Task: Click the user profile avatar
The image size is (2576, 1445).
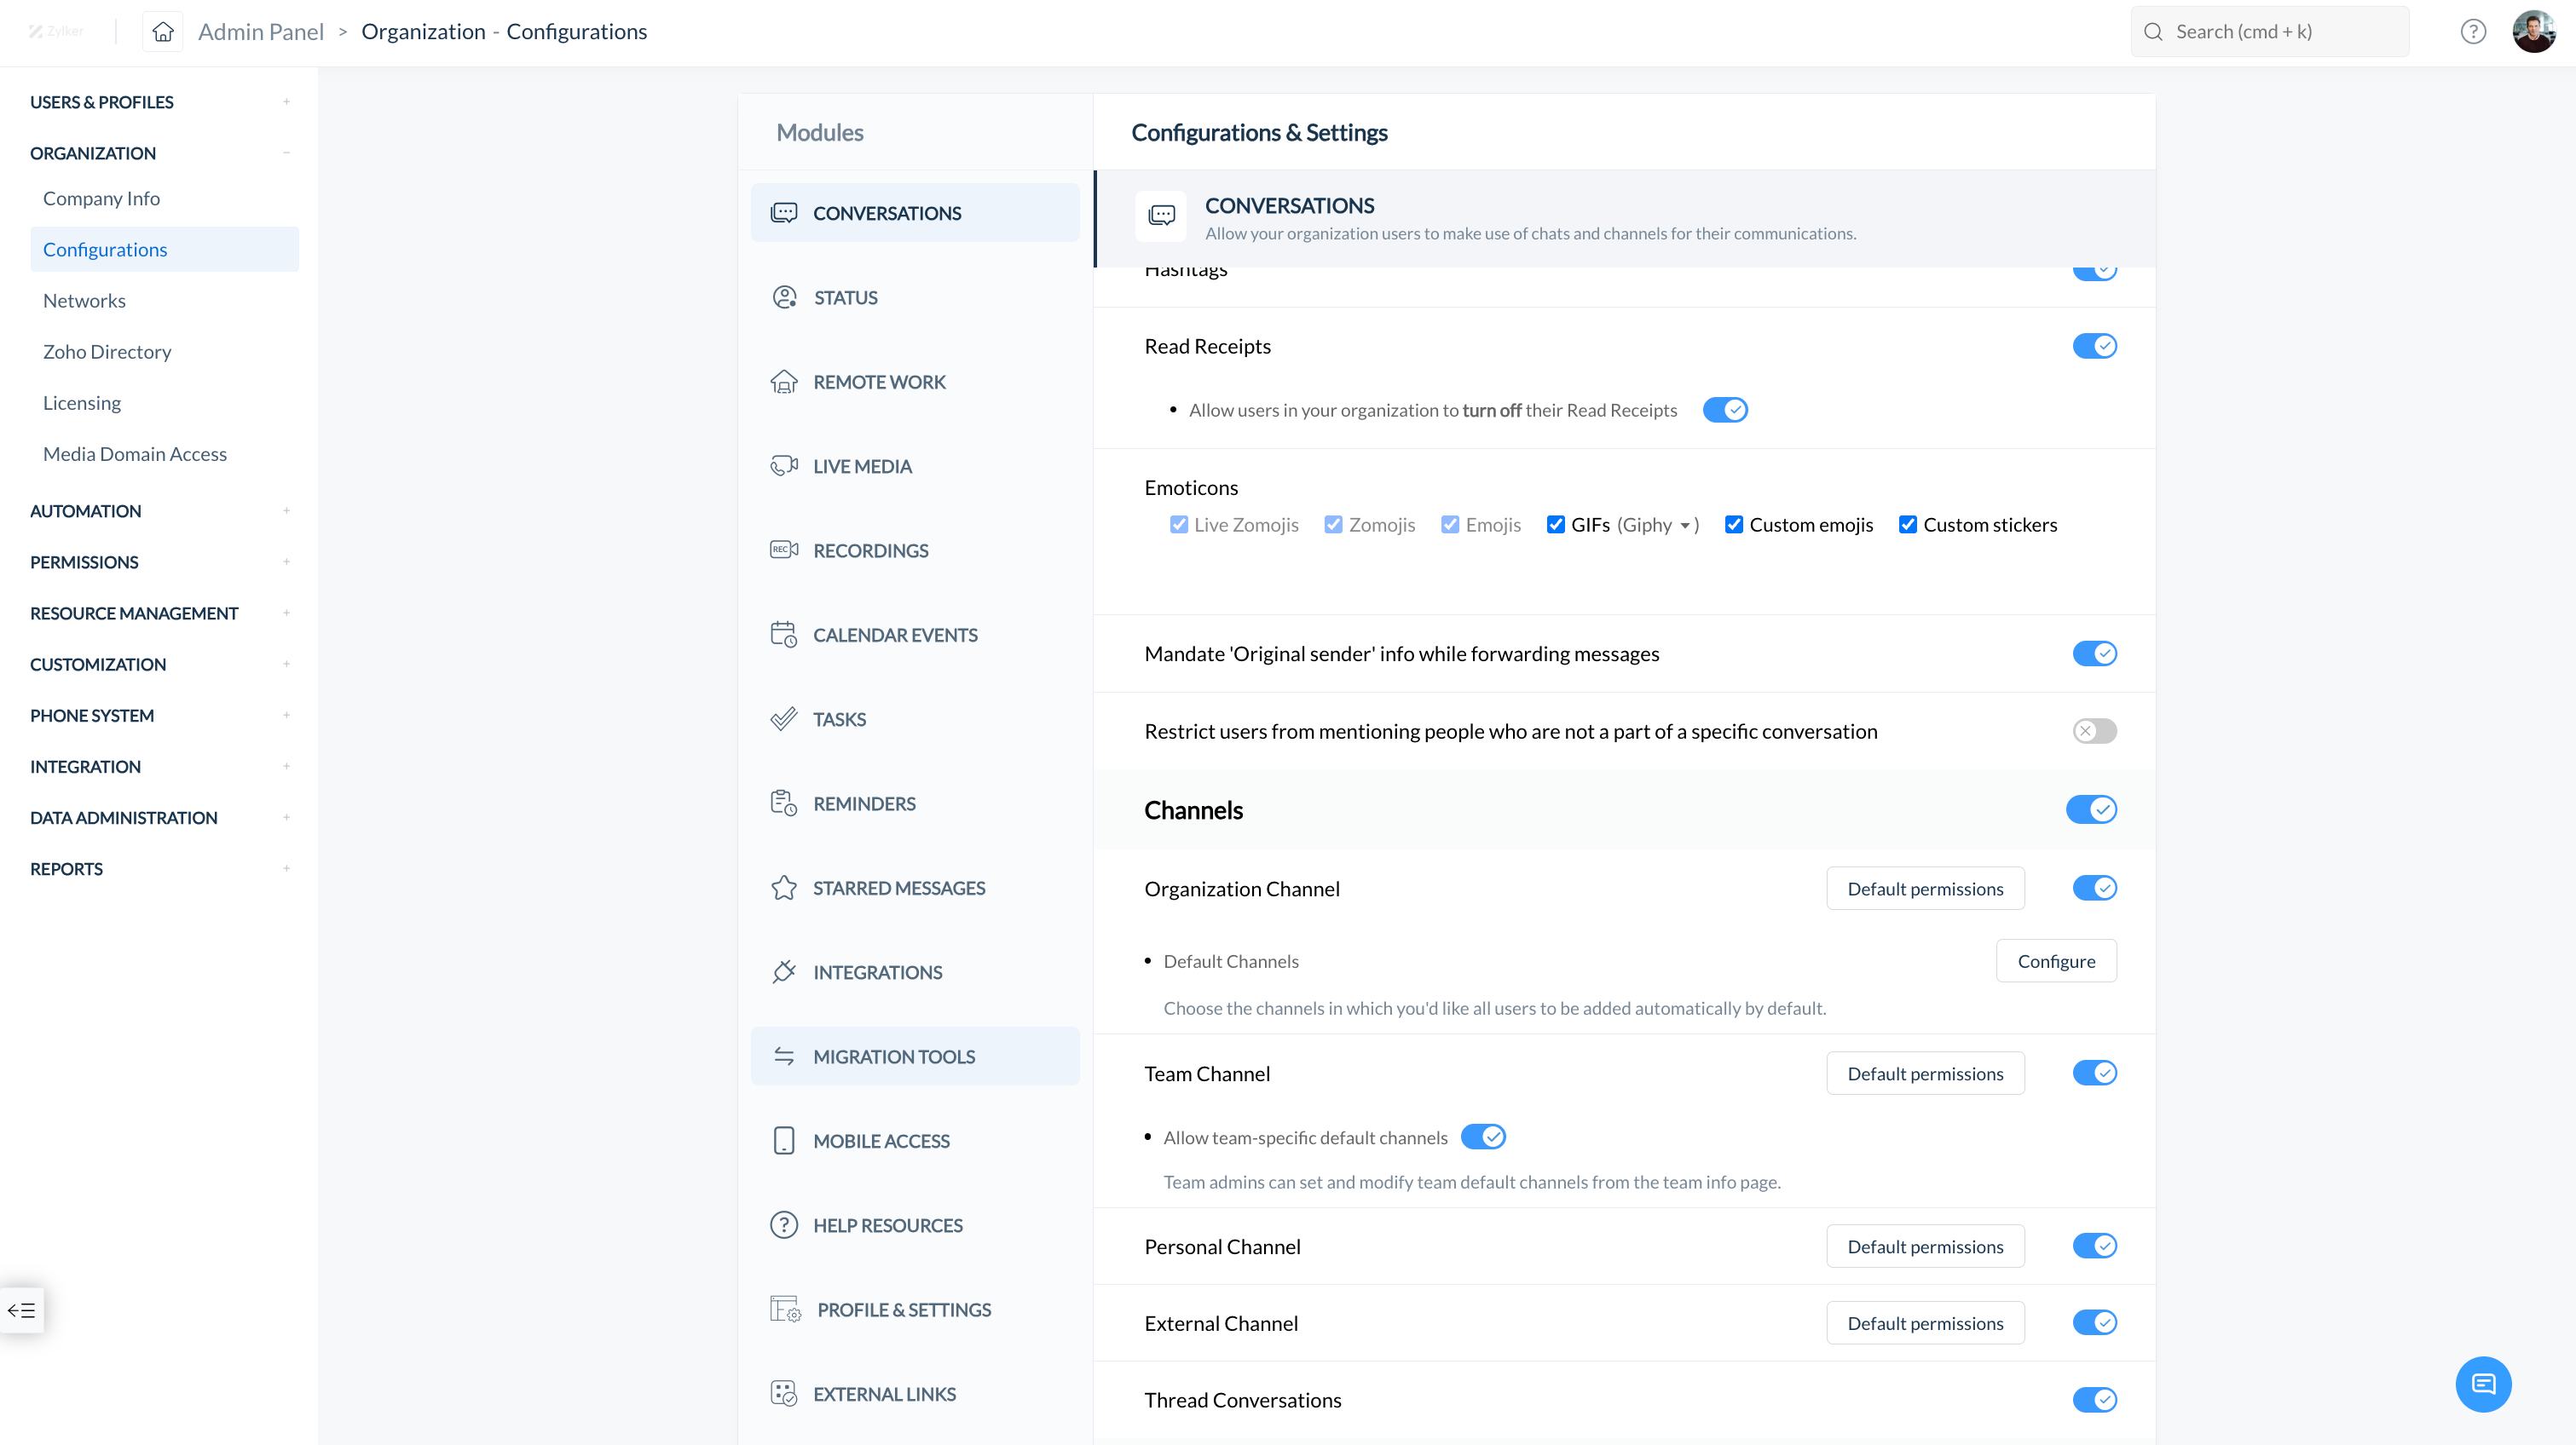Action: pyautogui.click(x=2533, y=32)
